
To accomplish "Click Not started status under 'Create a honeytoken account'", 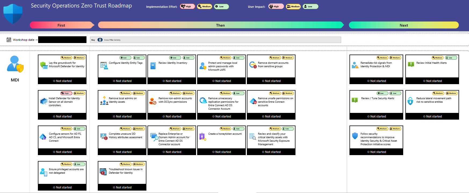I will (221, 152).
